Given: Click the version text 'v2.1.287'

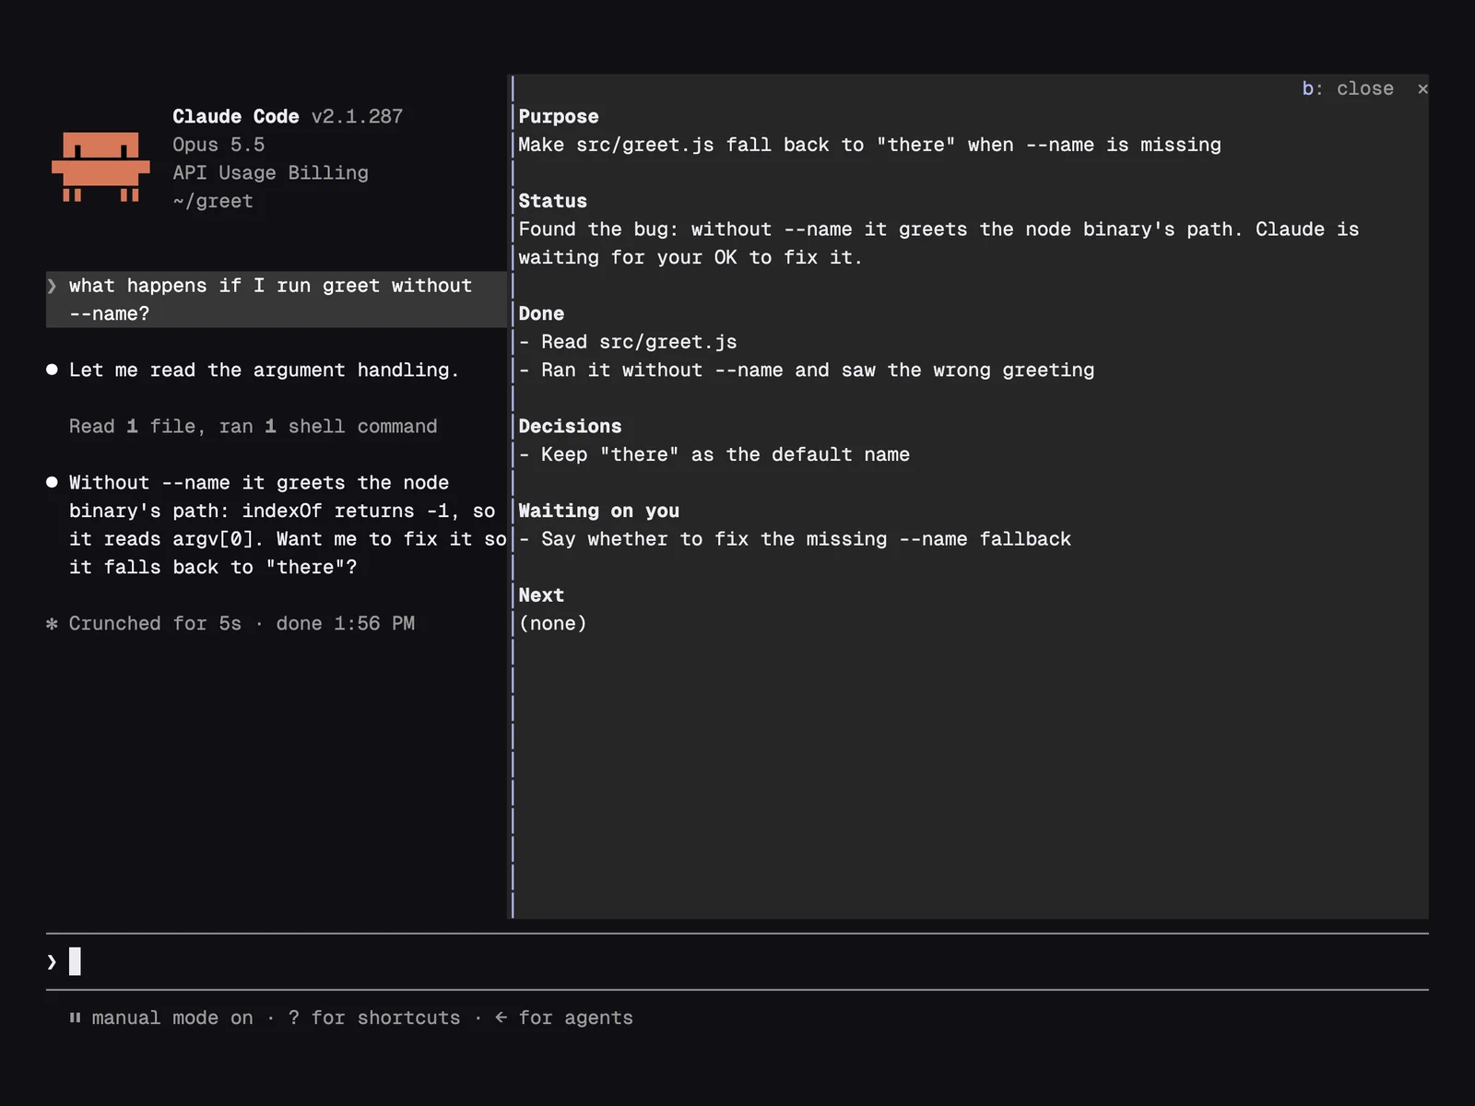Looking at the screenshot, I should pos(357,116).
